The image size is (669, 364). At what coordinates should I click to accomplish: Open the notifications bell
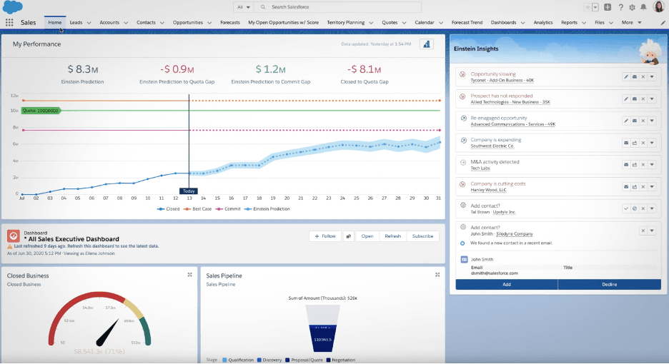[x=643, y=7]
